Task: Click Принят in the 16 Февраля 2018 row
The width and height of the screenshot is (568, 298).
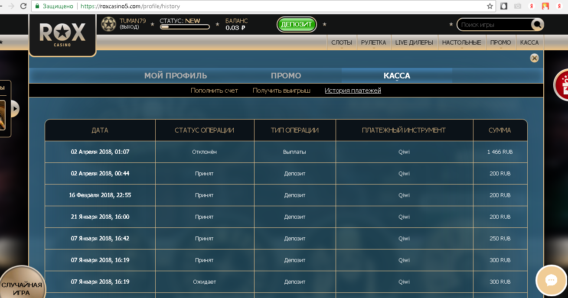Action: (x=204, y=195)
